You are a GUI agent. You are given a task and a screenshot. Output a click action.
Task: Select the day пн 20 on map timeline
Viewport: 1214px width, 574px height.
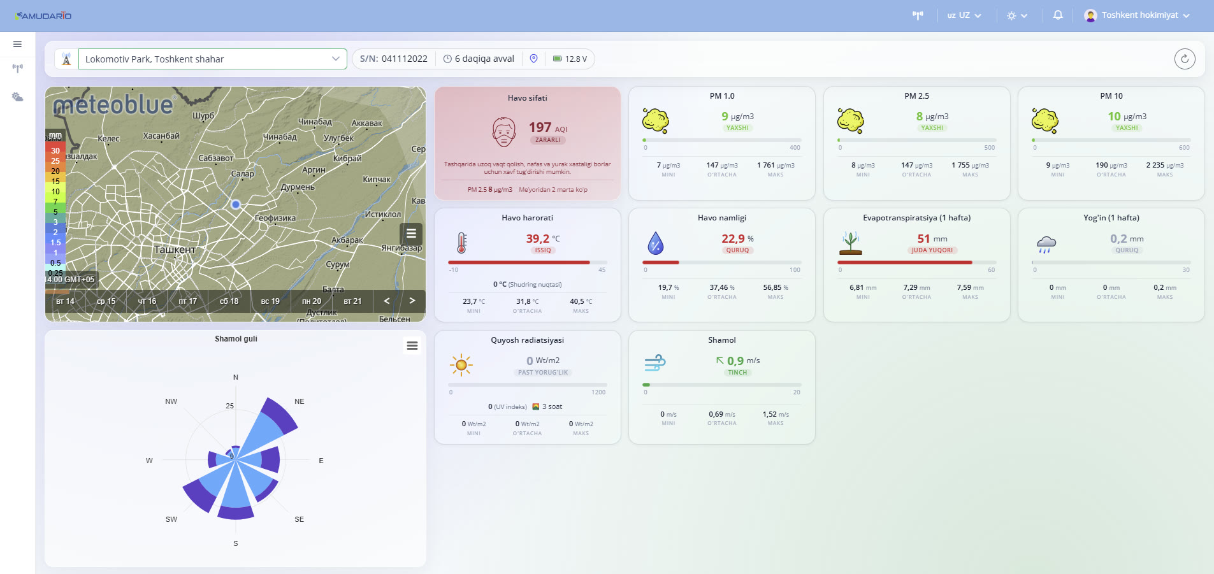312,301
